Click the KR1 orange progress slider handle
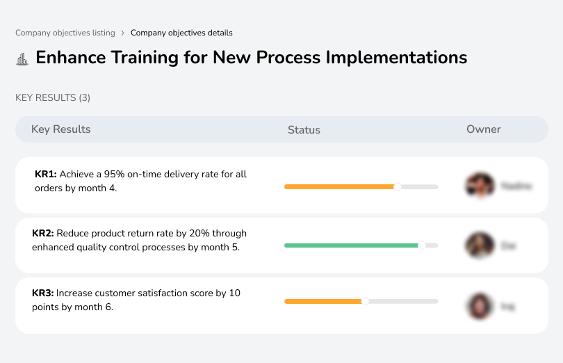Image resolution: width=563 pixels, height=363 pixels. [x=397, y=187]
